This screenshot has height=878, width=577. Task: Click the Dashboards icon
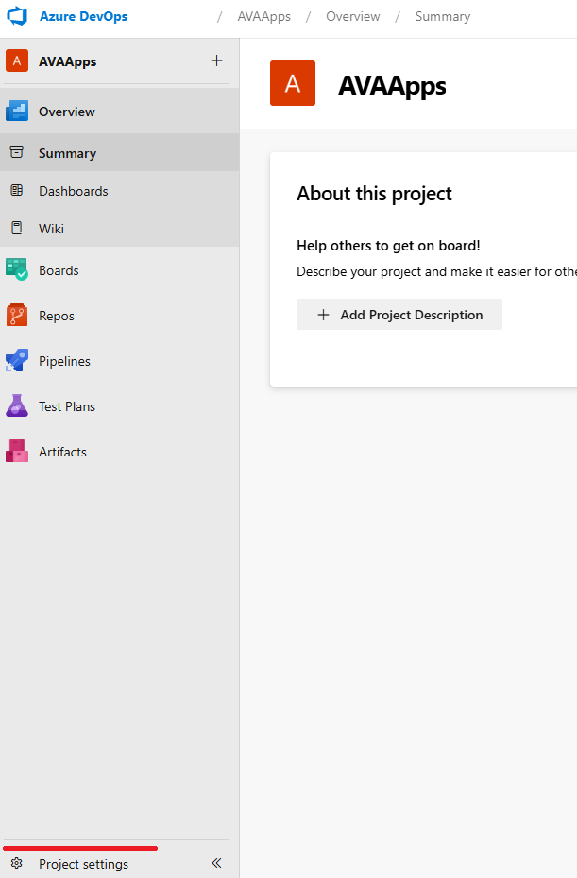[17, 190]
